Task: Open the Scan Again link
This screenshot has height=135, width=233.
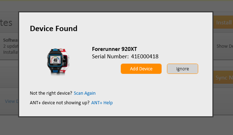Action: tap(84, 93)
